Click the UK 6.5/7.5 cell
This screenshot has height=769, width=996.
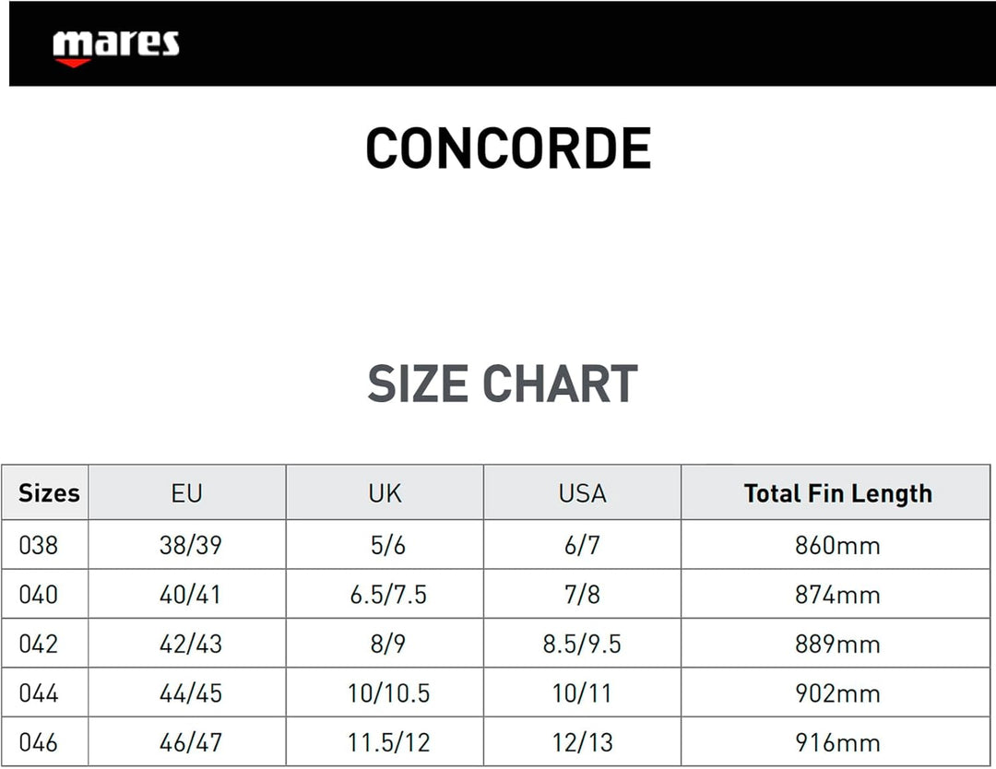[x=388, y=595]
